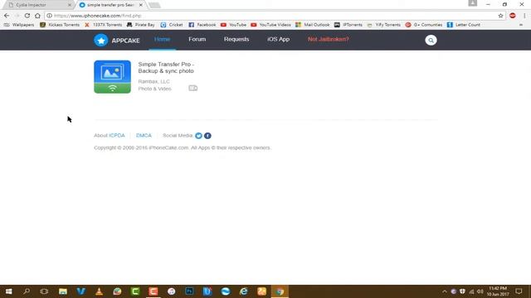
Task: Open the Facebook social media icon in footer
Action: pos(207,136)
